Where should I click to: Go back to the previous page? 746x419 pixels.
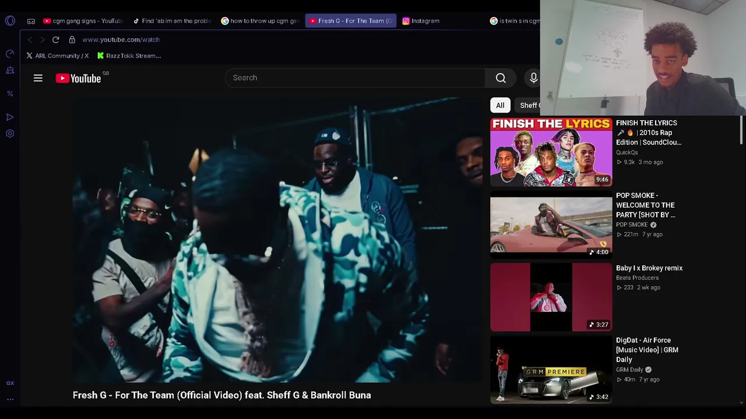pos(30,40)
